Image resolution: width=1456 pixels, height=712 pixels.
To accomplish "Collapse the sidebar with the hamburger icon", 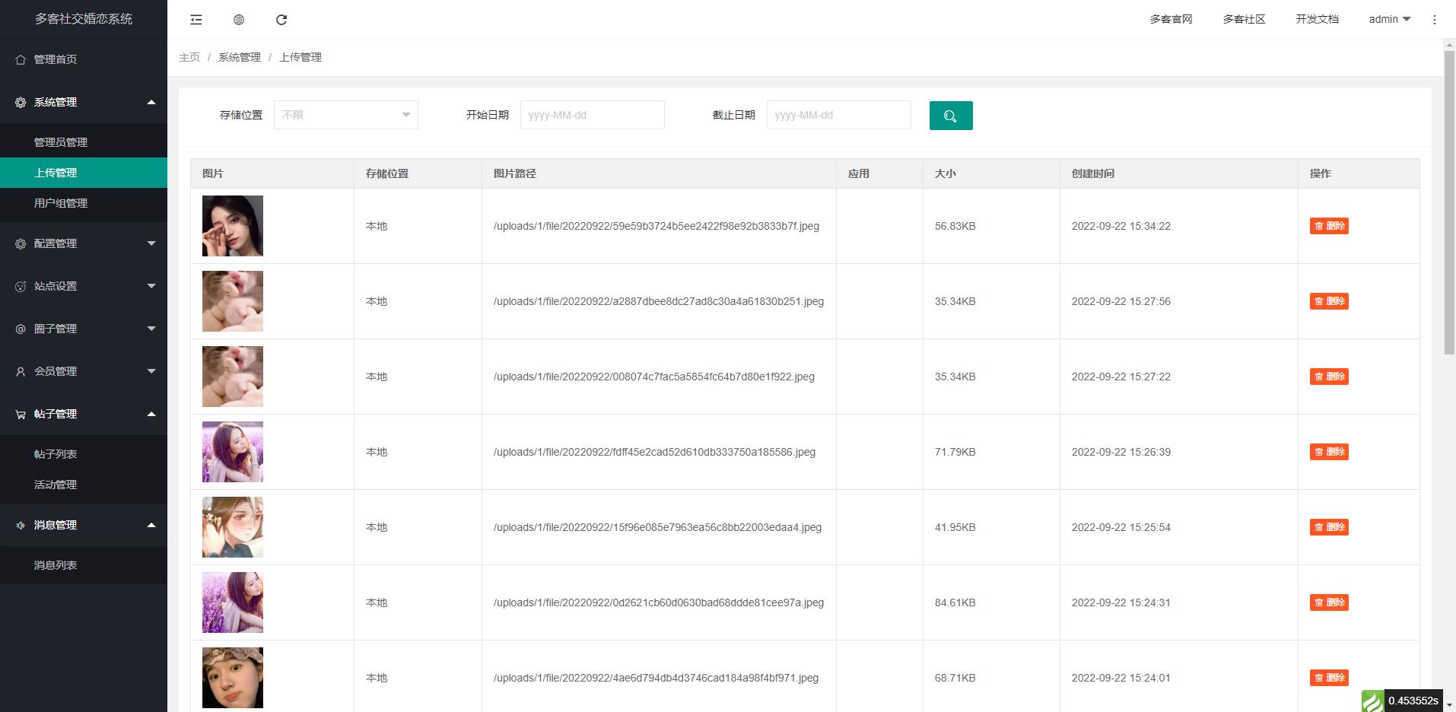I will coord(196,20).
